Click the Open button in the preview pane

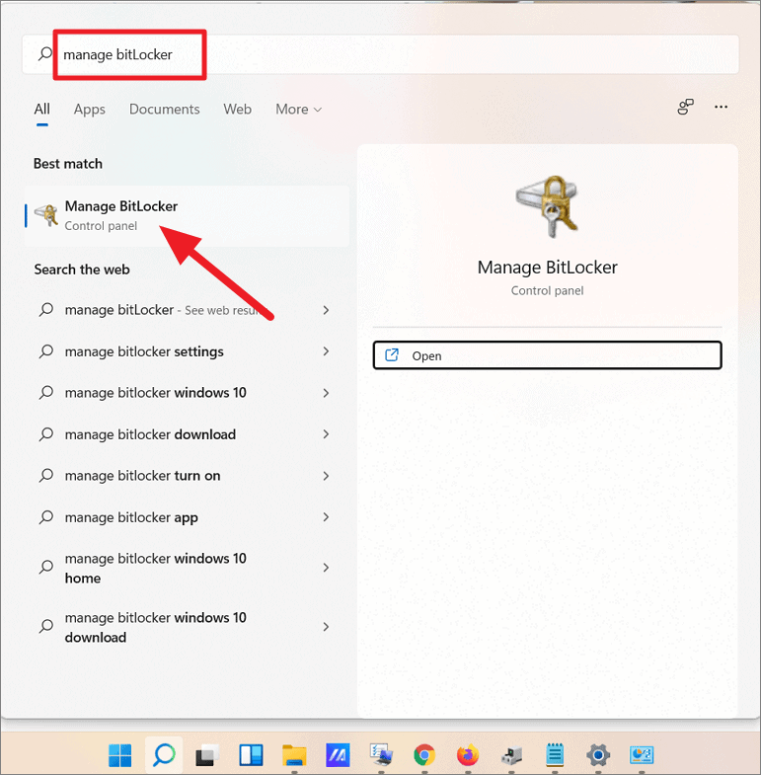tap(548, 355)
